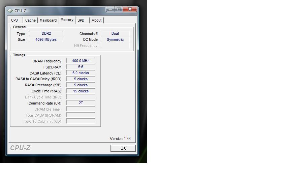Click the disabled maximize button
The width and height of the screenshot is (283, 177).
(x=119, y=9)
